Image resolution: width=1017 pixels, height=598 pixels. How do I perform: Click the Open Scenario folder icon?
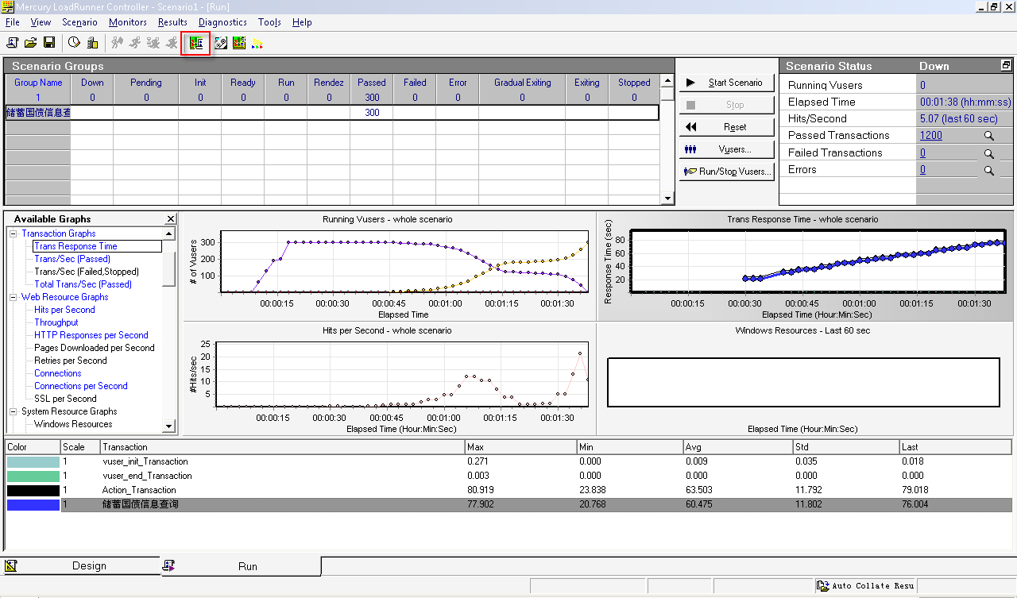coord(30,43)
